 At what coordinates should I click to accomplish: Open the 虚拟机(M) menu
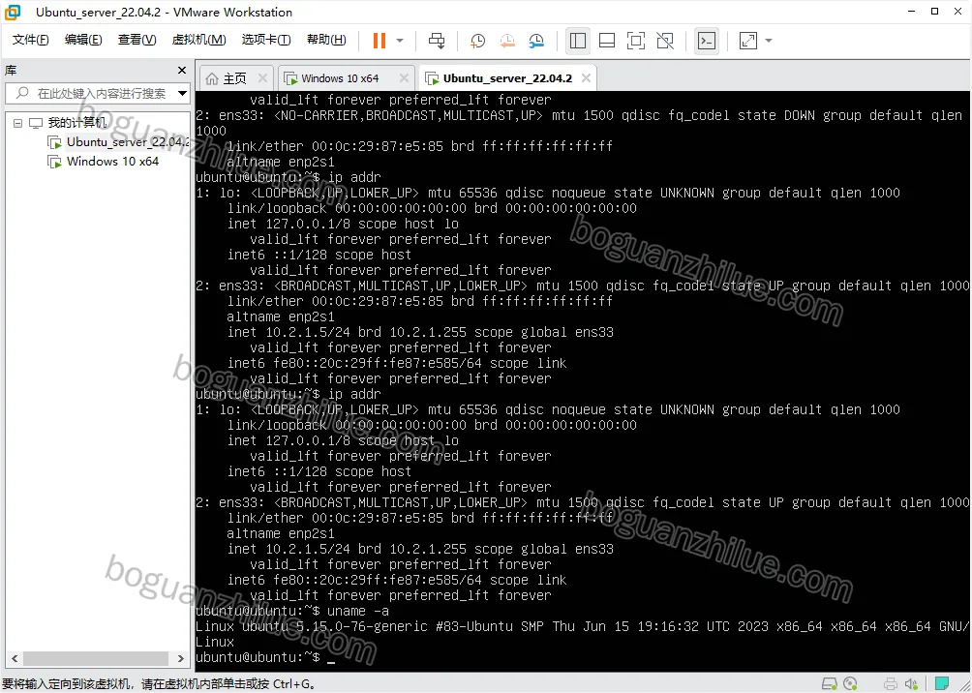tap(198, 40)
